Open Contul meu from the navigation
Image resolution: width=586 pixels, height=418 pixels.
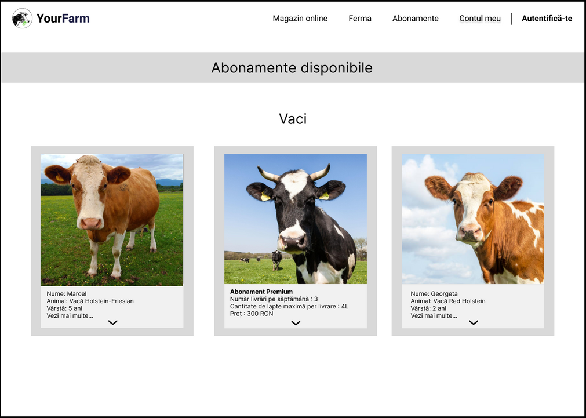click(480, 19)
